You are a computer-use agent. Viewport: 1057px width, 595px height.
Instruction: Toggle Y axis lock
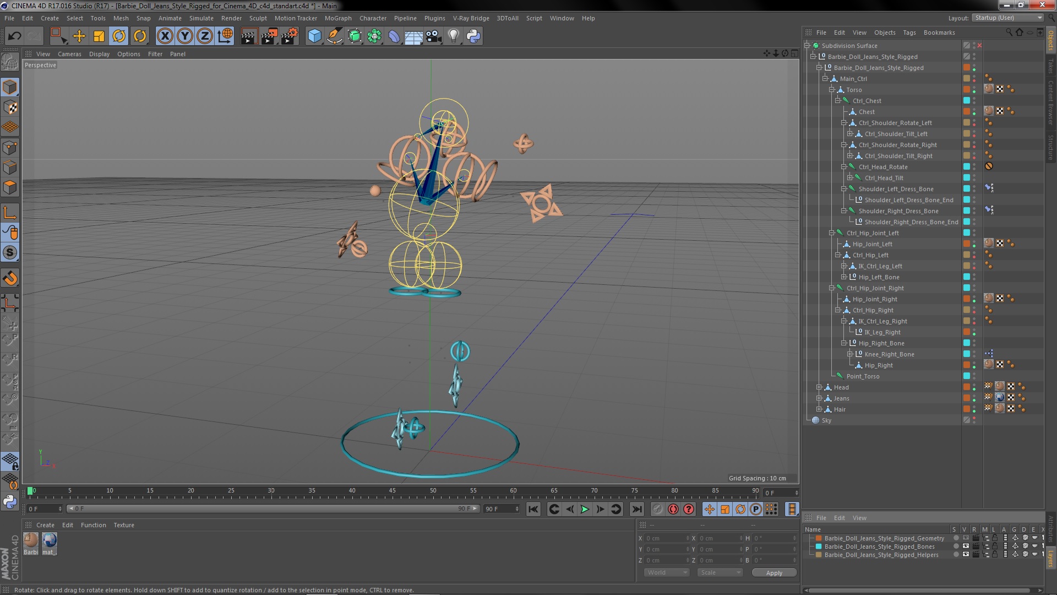[185, 36]
